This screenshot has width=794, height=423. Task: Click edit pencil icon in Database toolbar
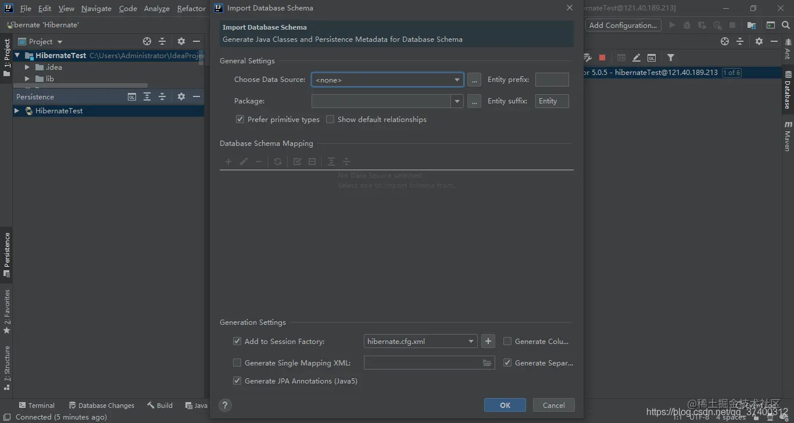point(636,58)
